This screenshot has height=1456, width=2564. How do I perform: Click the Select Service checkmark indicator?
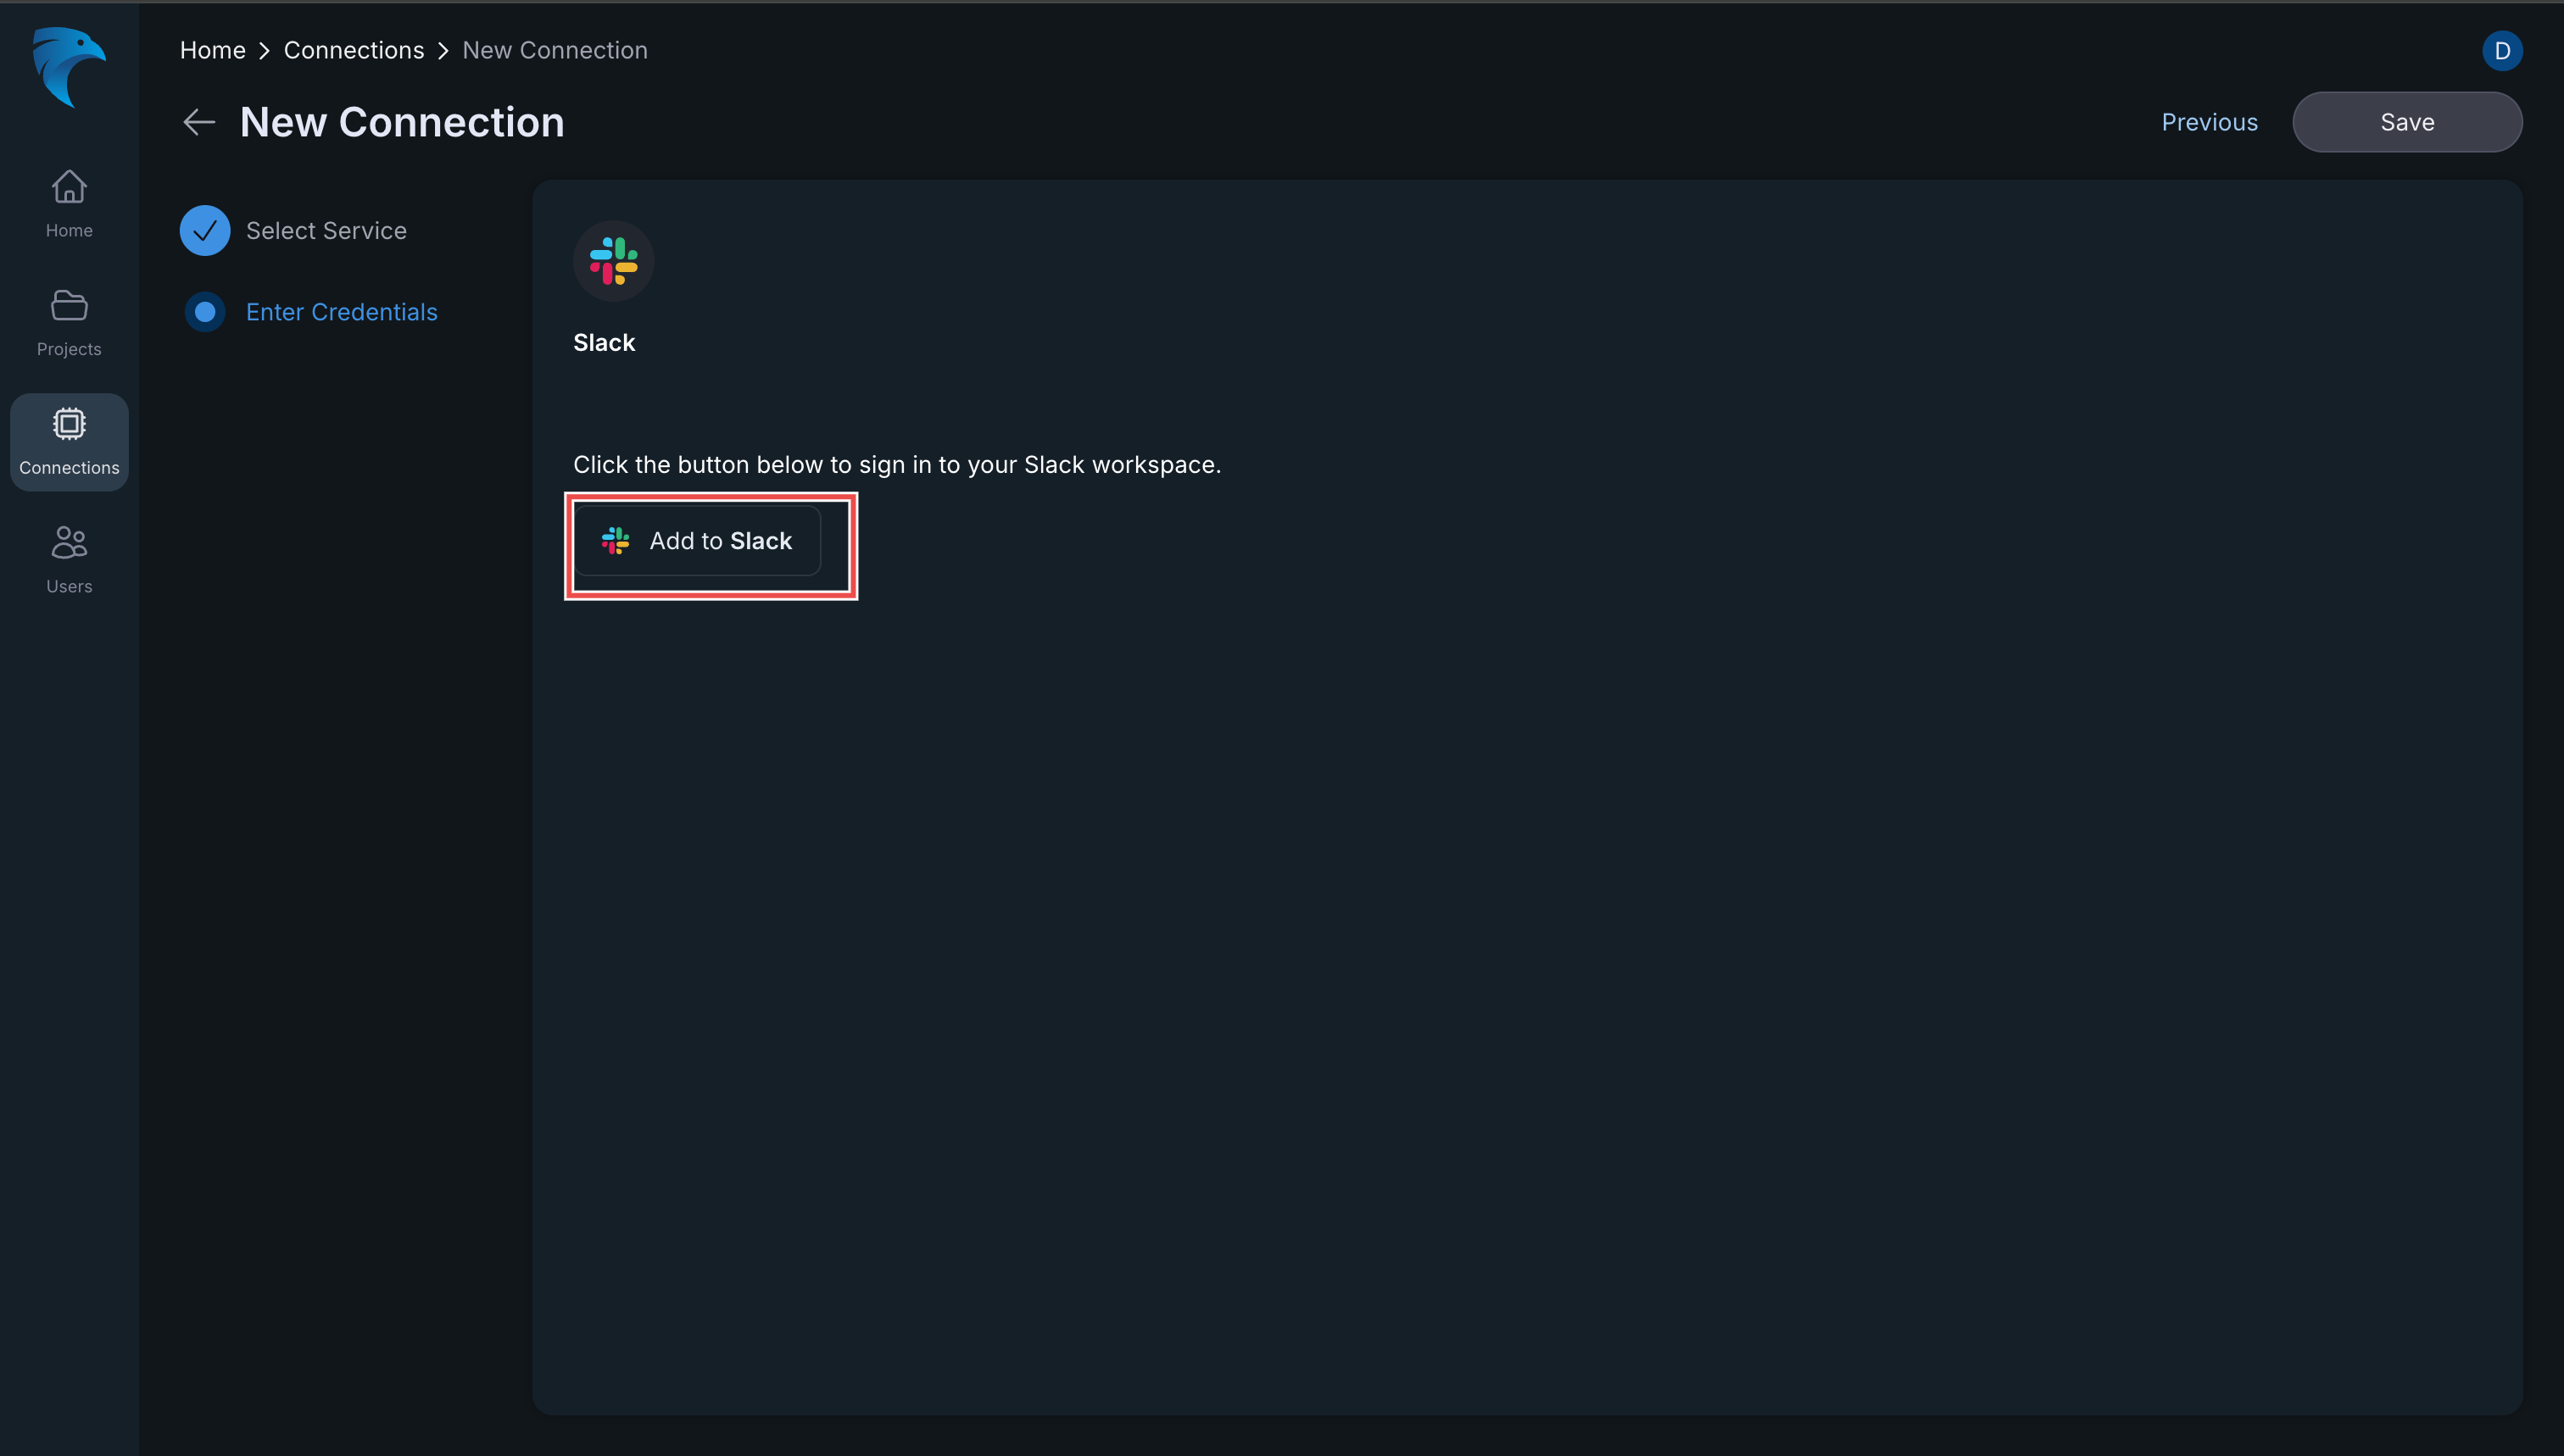coord(205,230)
